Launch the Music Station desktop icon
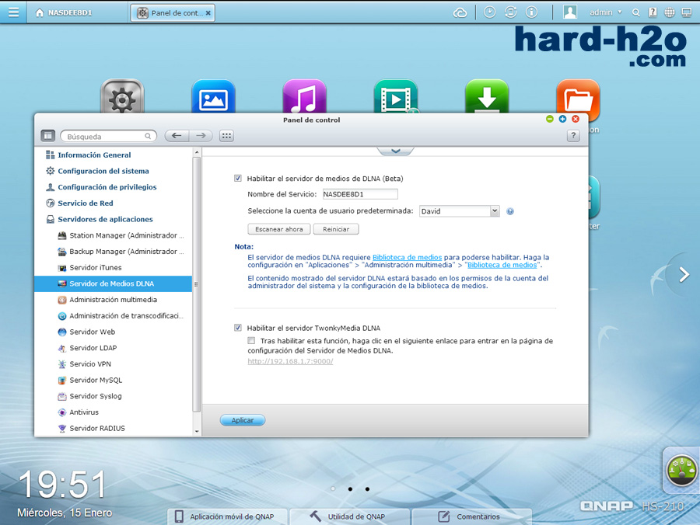 304,97
